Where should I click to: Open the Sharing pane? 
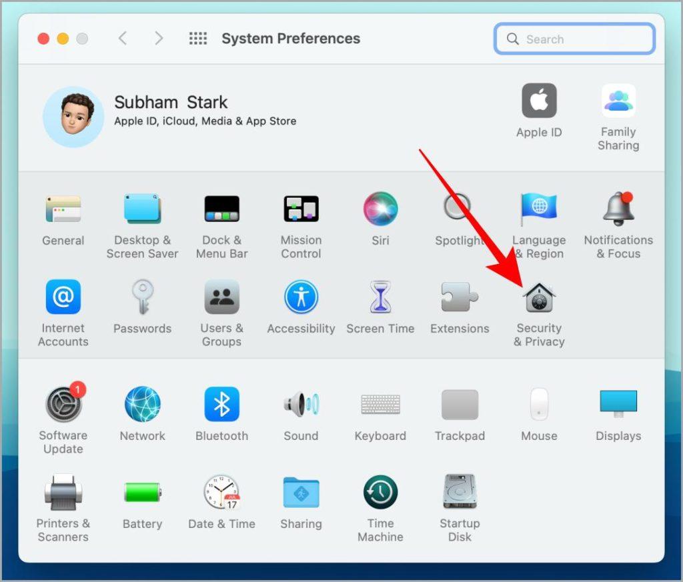pos(301,492)
